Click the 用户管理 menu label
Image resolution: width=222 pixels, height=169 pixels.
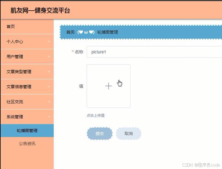[x=15, y=57]
